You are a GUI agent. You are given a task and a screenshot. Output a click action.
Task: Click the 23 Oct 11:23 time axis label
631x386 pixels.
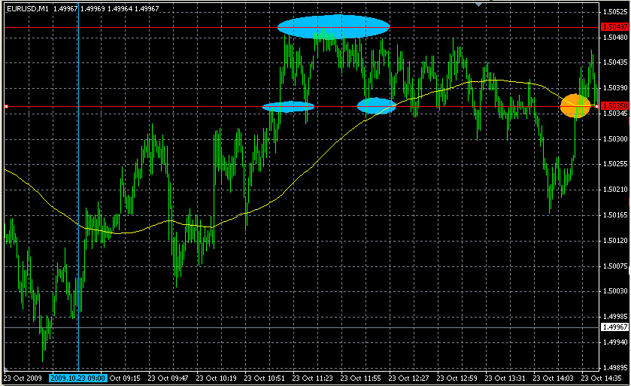coord(312,378)
